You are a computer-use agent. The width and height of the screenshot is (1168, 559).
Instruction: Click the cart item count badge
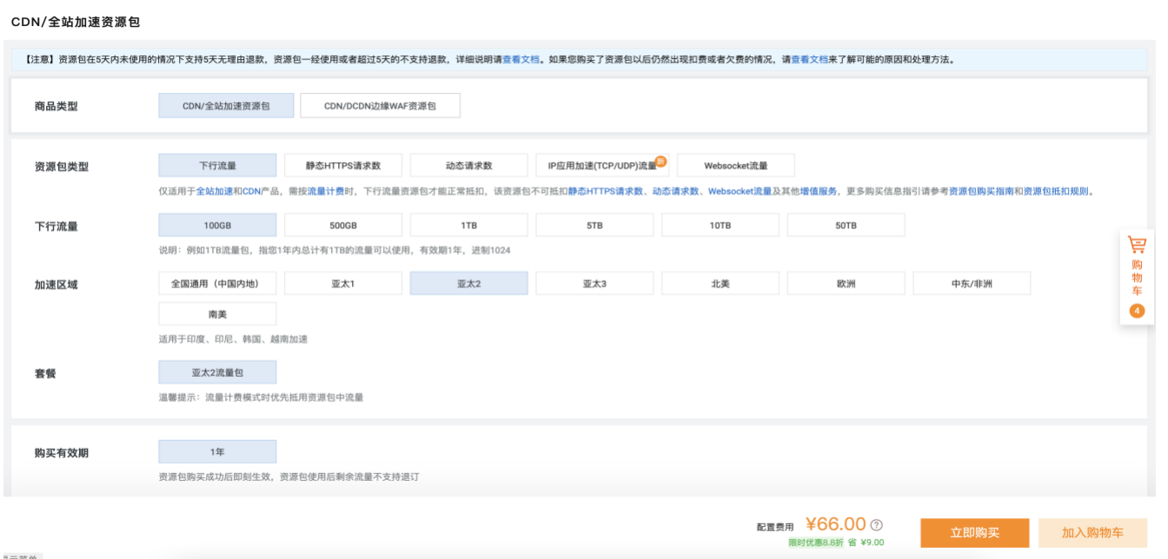[x=1137, y=311]
